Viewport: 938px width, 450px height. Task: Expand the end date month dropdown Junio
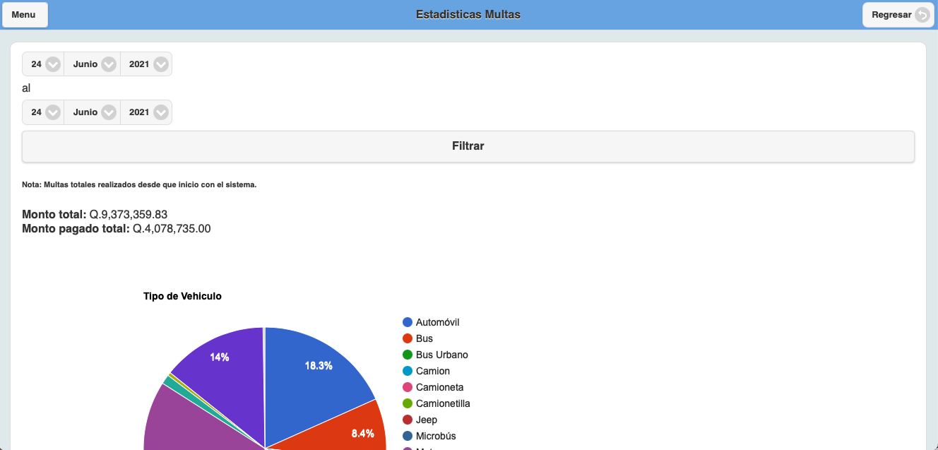pyautogui.click(x=93, y=112)
